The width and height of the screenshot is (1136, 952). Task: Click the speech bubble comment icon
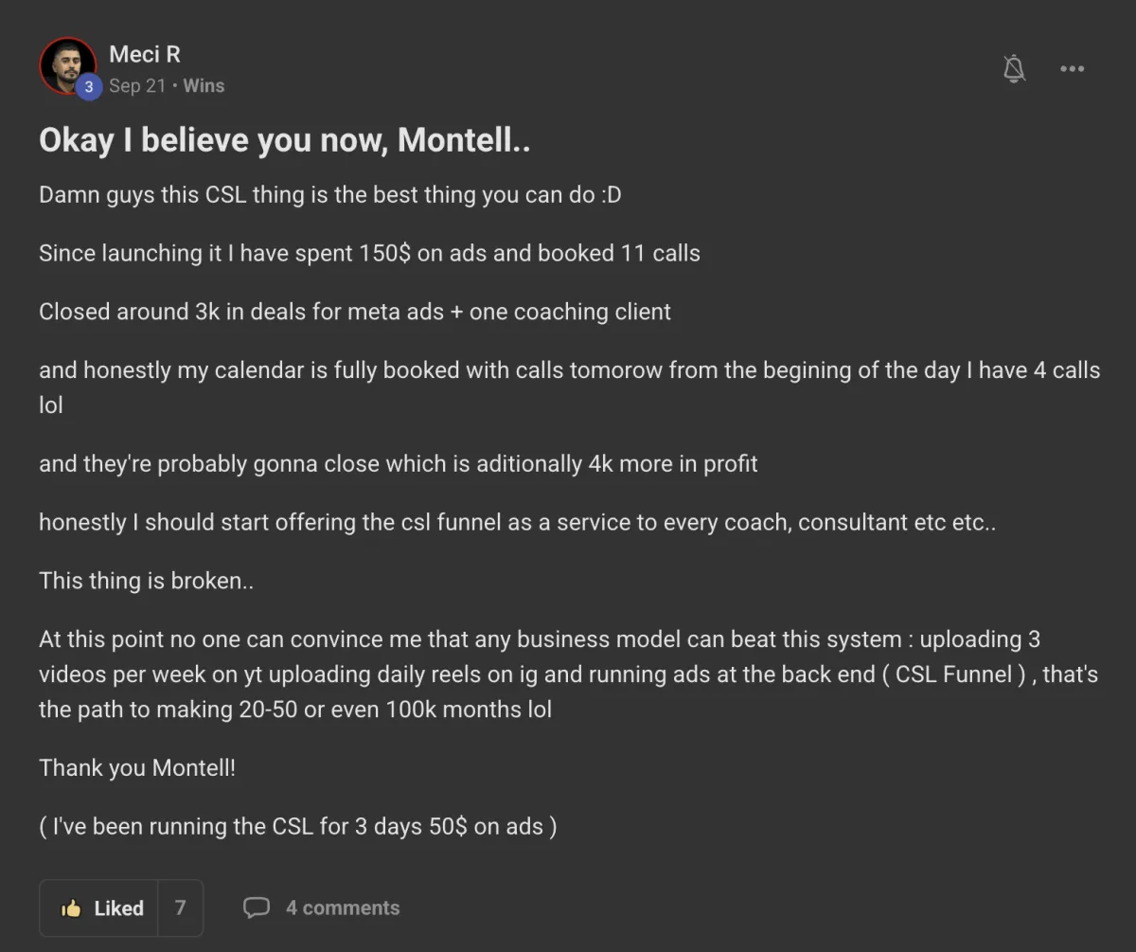(256, 908)
